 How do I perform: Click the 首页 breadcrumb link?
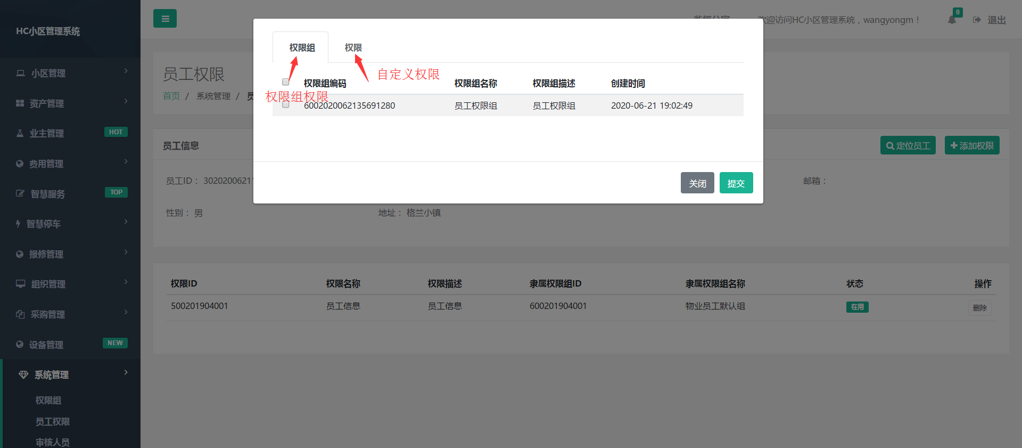coord(171,96)
